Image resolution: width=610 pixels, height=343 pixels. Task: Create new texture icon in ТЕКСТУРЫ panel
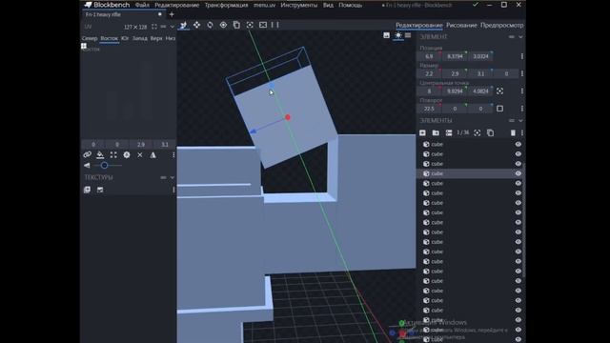[x=100, y=190]
